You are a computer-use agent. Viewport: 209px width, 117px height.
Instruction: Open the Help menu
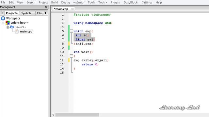coord(159,2)
